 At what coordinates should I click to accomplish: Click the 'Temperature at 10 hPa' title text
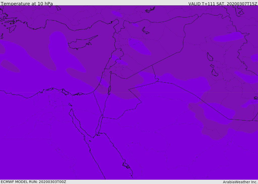[x=27, y=4]
